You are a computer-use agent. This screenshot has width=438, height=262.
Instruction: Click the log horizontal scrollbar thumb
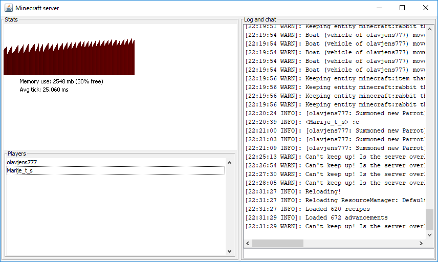pos(278,243)
